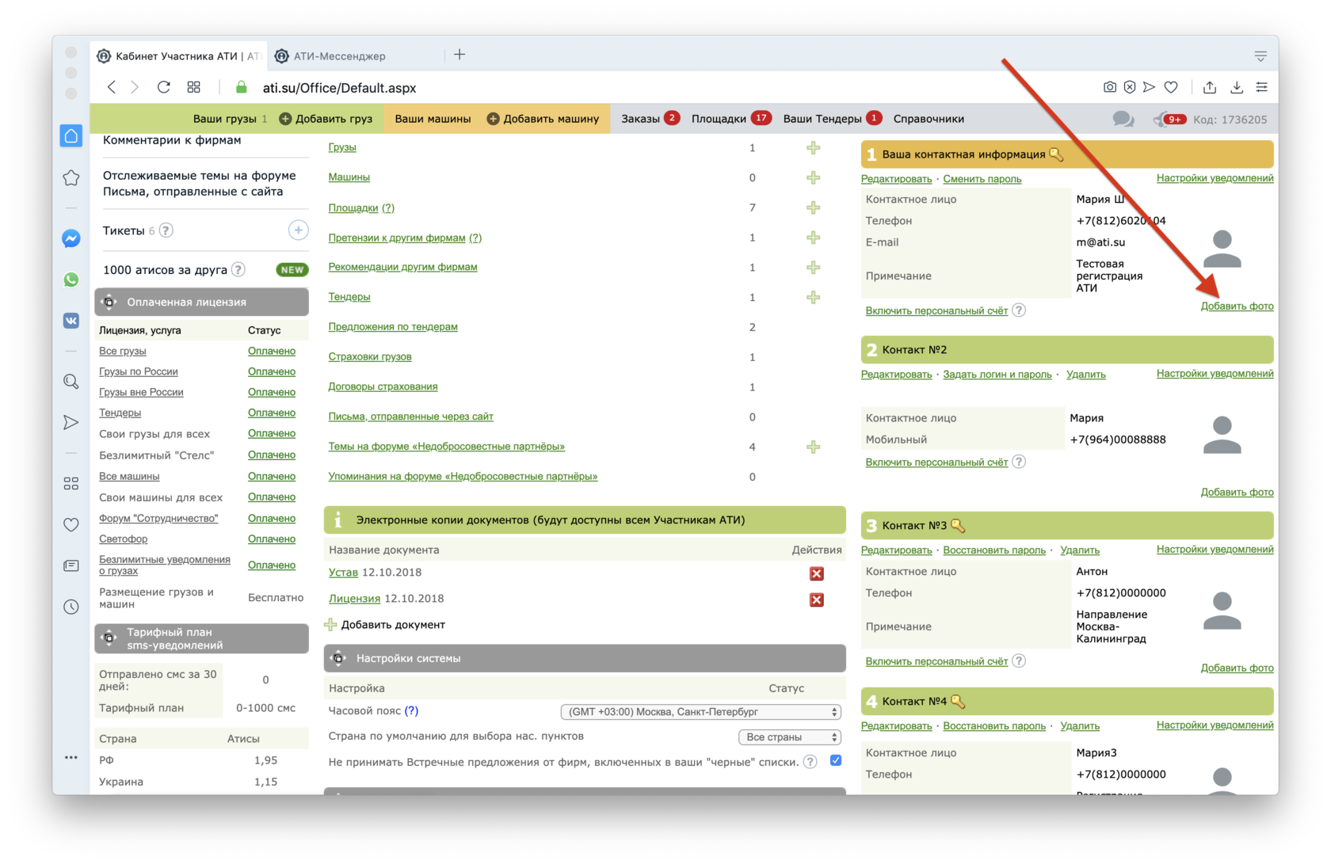Click green plus next to Площадки
1331x864 pixels.
[x=813, y=207]
